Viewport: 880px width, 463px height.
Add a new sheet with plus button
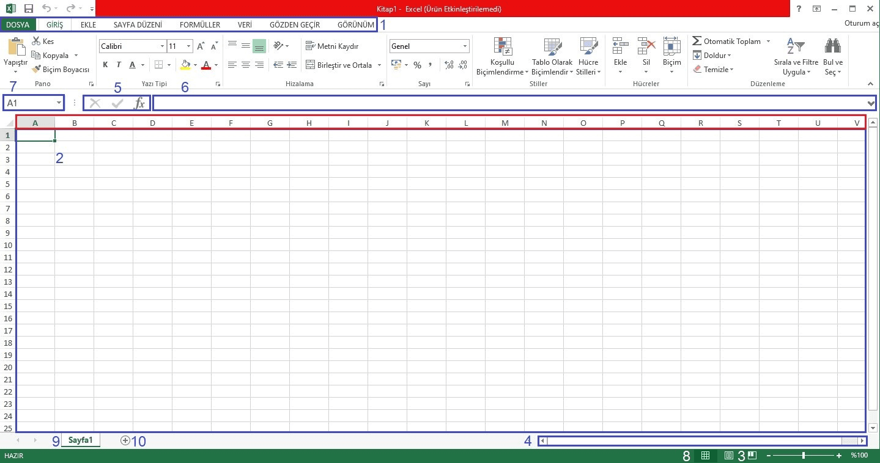125,440
